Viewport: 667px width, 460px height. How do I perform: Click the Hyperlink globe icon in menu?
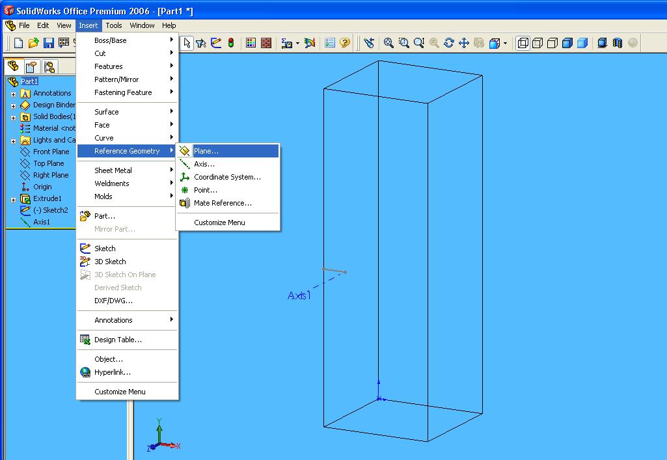click(85, 372)
